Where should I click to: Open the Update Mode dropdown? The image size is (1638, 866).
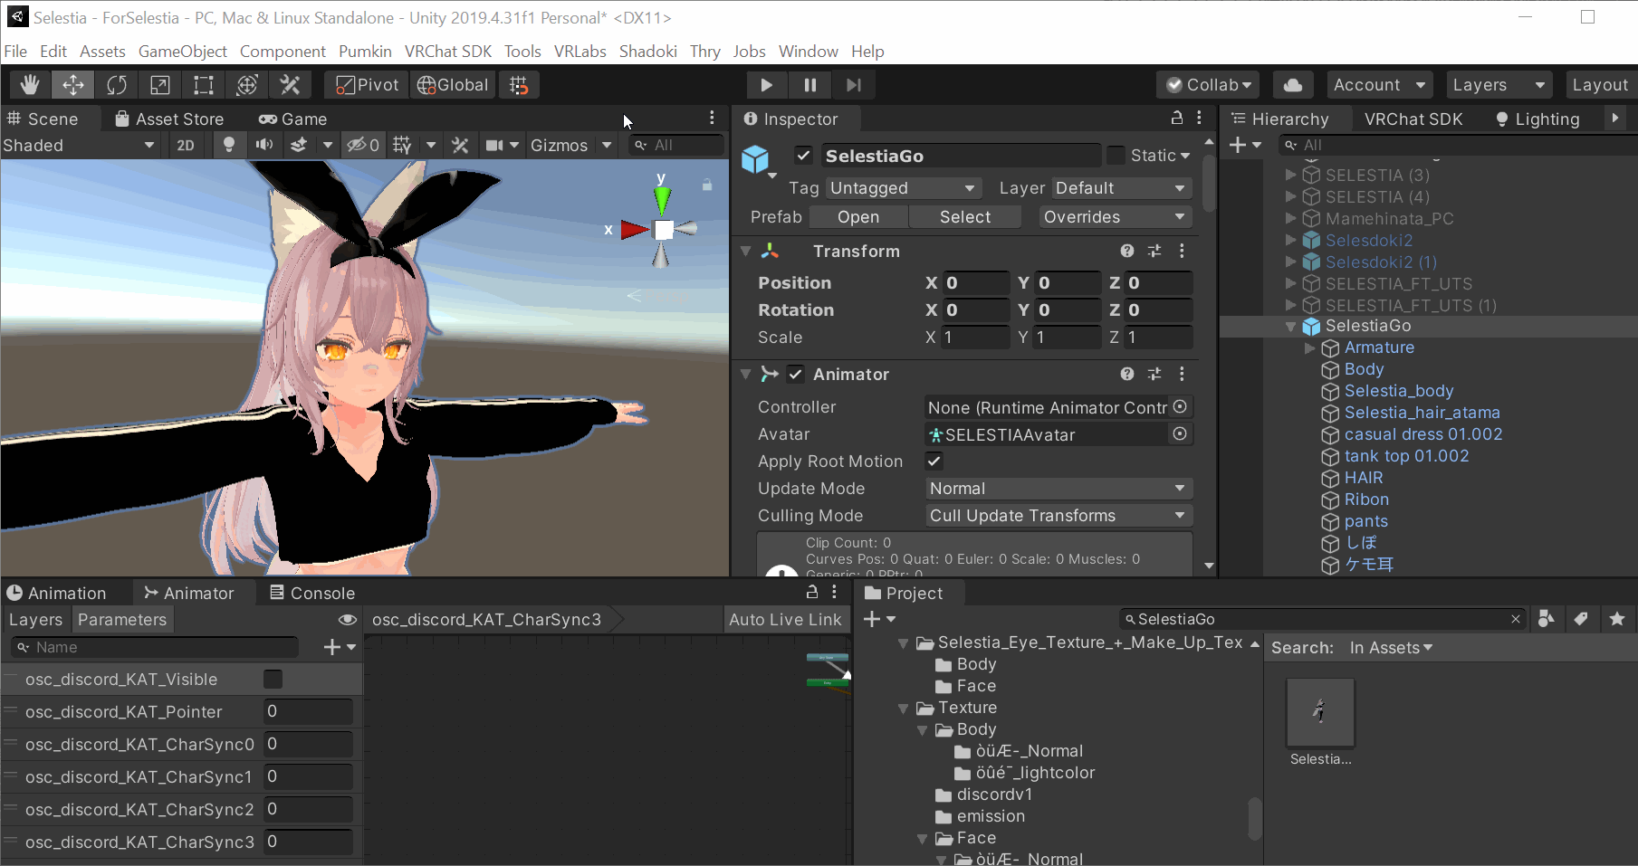(x=1058, y=489)
